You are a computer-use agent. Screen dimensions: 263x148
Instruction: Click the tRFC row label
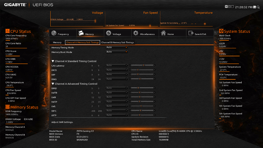tap(54, 111)
